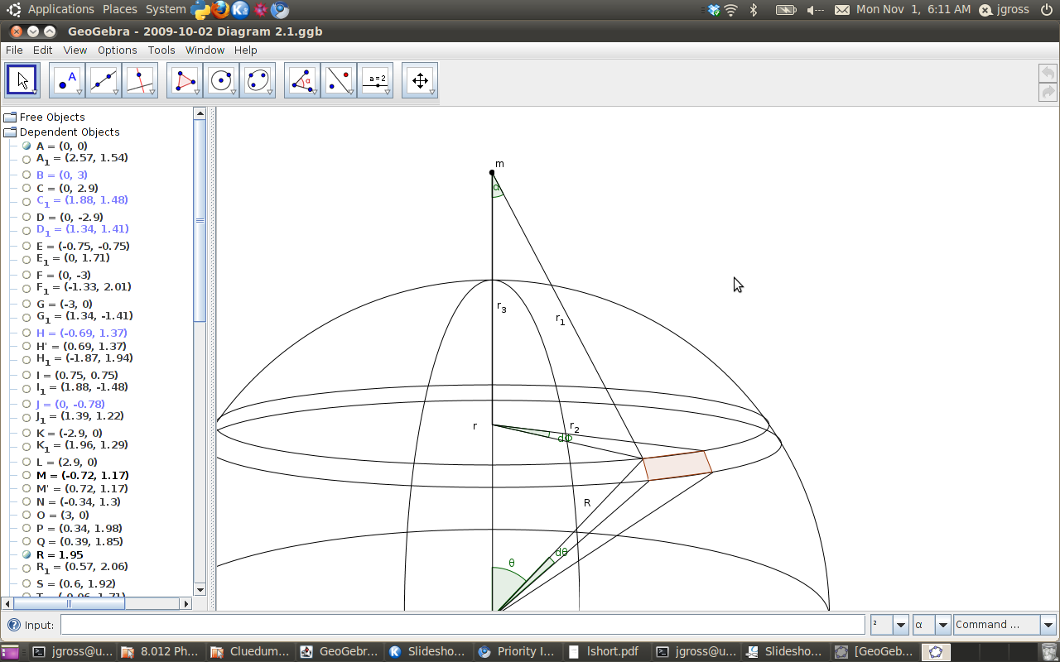Image resolution: width=1060 pixels, height=662 pixels.
Task: Open the Tools menu
Action: coord(161,50)
